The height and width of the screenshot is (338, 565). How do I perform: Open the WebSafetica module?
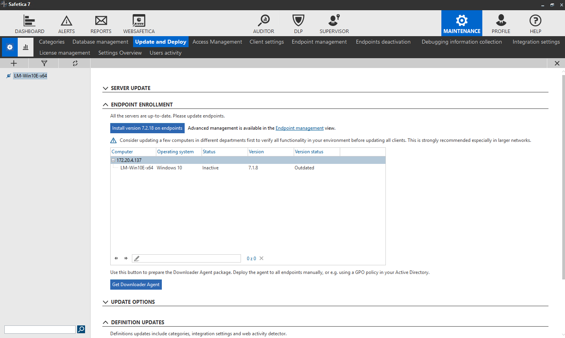point(139,24)
